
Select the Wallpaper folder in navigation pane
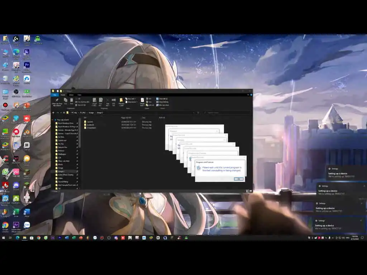pos(62,154)
